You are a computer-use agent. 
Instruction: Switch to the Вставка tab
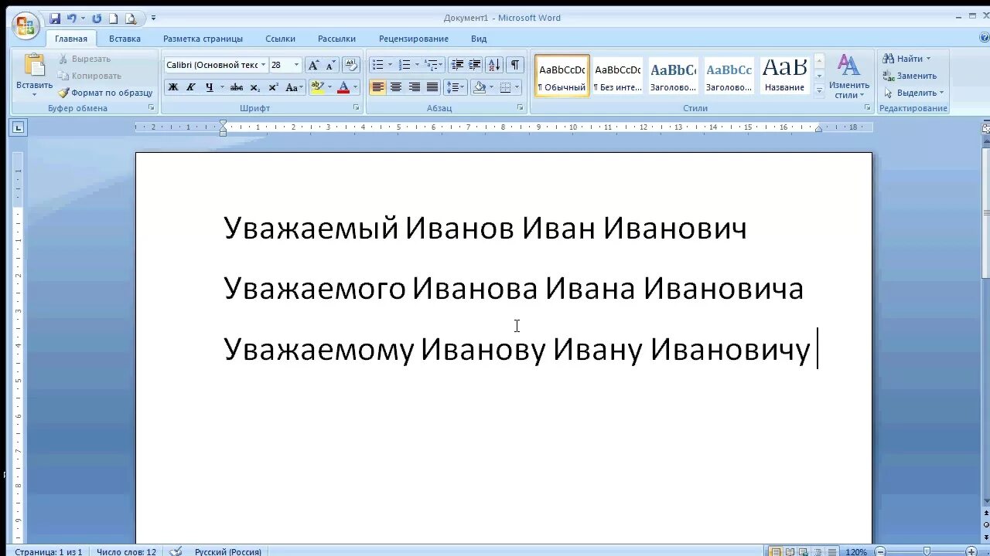(x=125, y=39)
